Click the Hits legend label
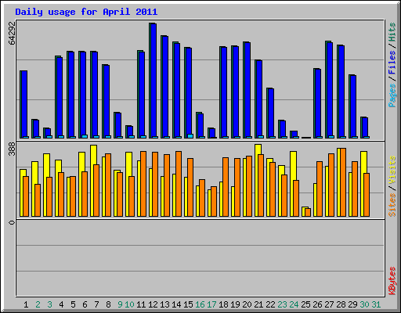The height and width of the screenshot is (313, 401). 392,32
